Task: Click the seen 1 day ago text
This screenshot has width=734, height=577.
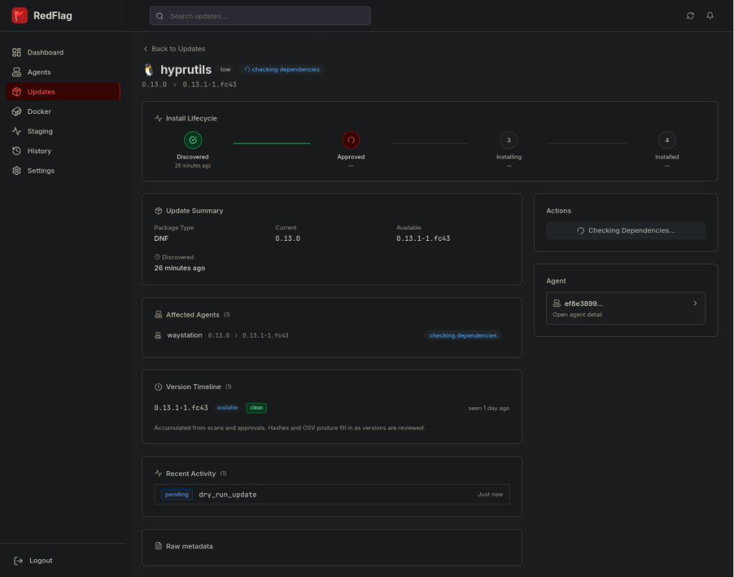Action: tap(489, 408)
